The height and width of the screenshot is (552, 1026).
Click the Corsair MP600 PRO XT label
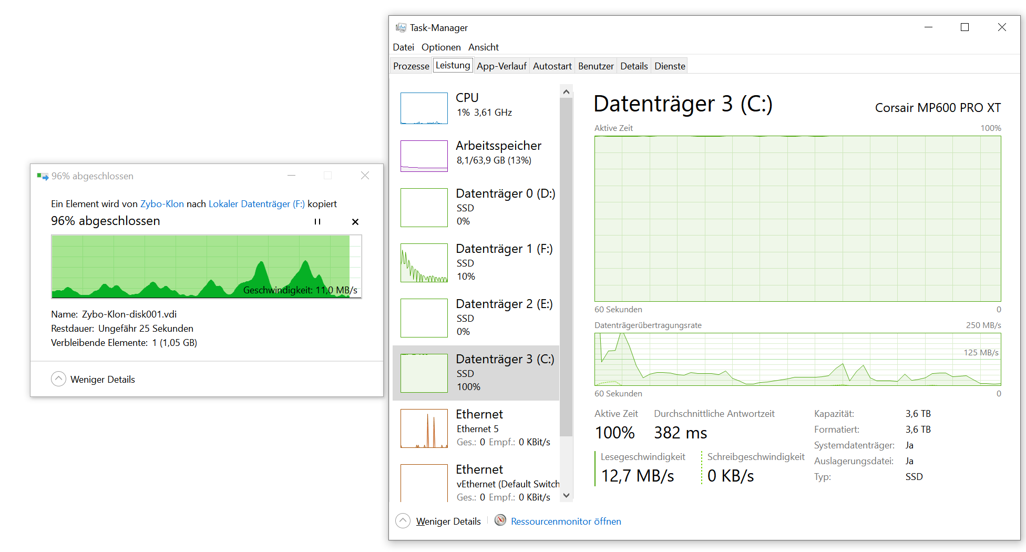938,108
